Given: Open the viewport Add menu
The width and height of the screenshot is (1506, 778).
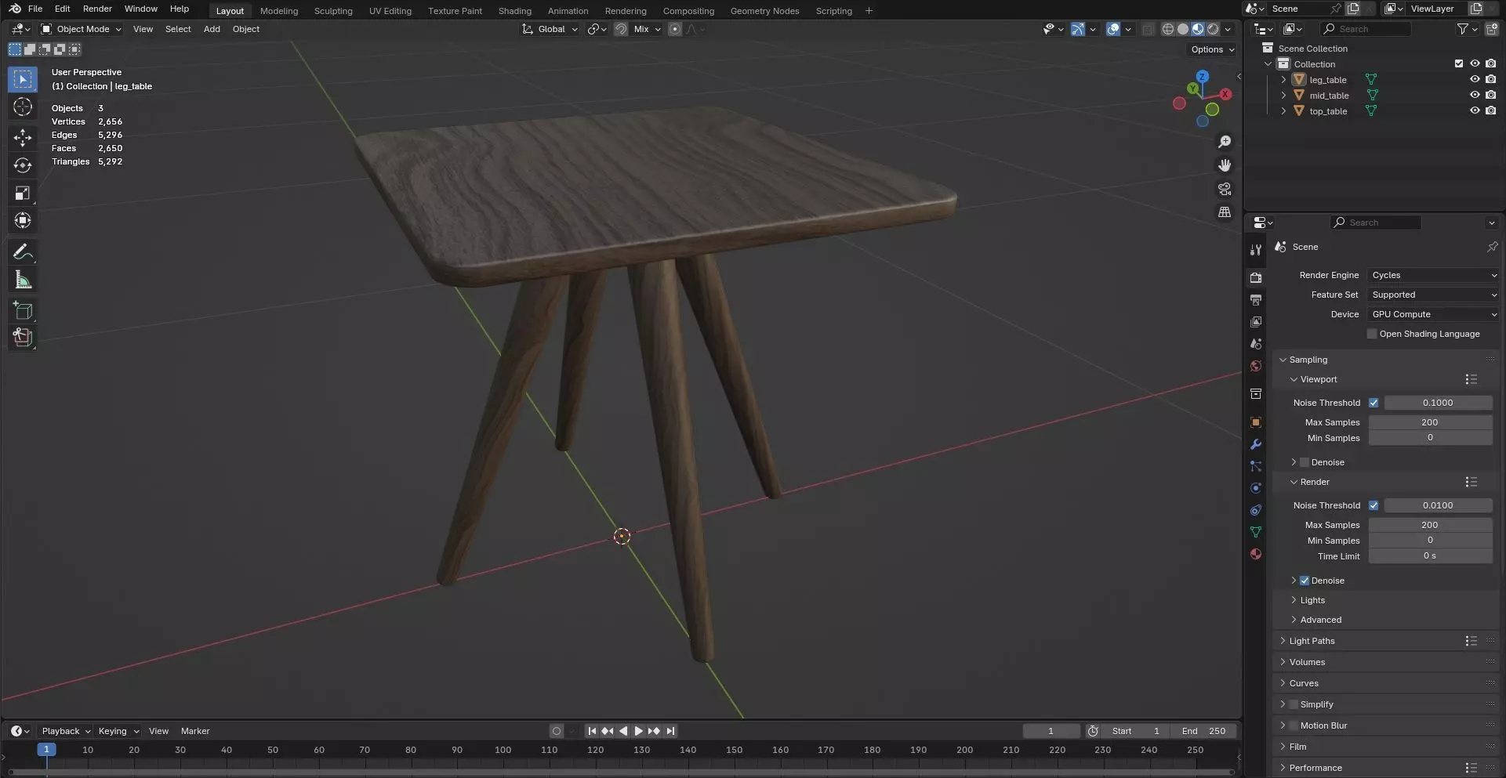Looking at the screenshot, I should (212, 29).
